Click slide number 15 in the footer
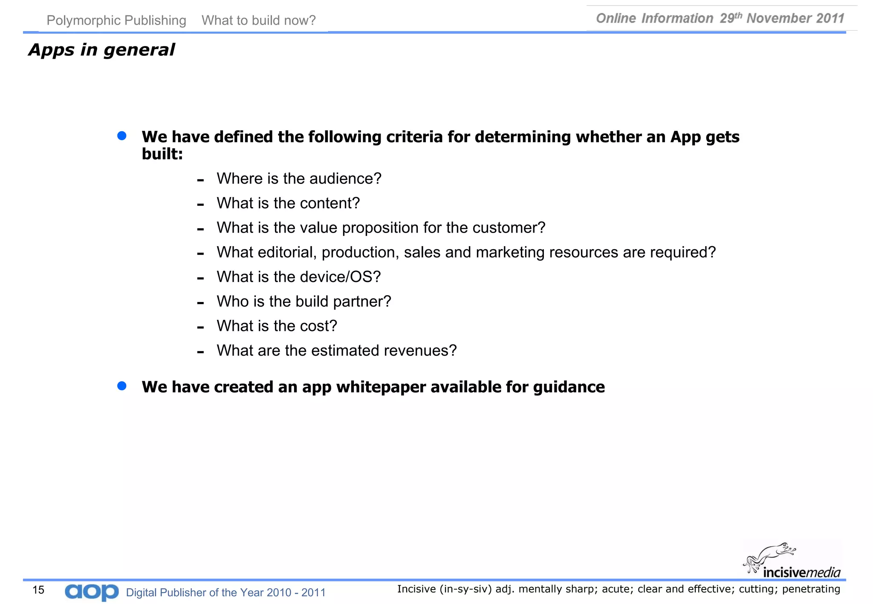Viewport: 873px width, 604px height. pos(38,590)
